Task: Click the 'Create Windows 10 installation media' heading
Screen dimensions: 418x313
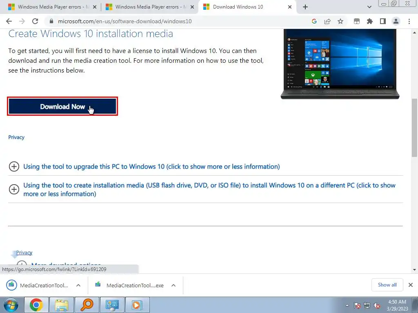Action: pyautogui.click(x=91, y=34)
